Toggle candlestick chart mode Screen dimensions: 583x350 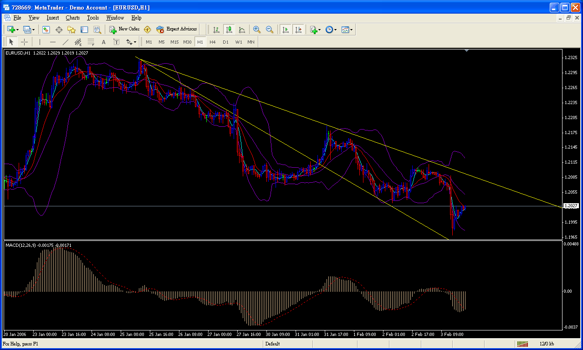coord(229,30)
